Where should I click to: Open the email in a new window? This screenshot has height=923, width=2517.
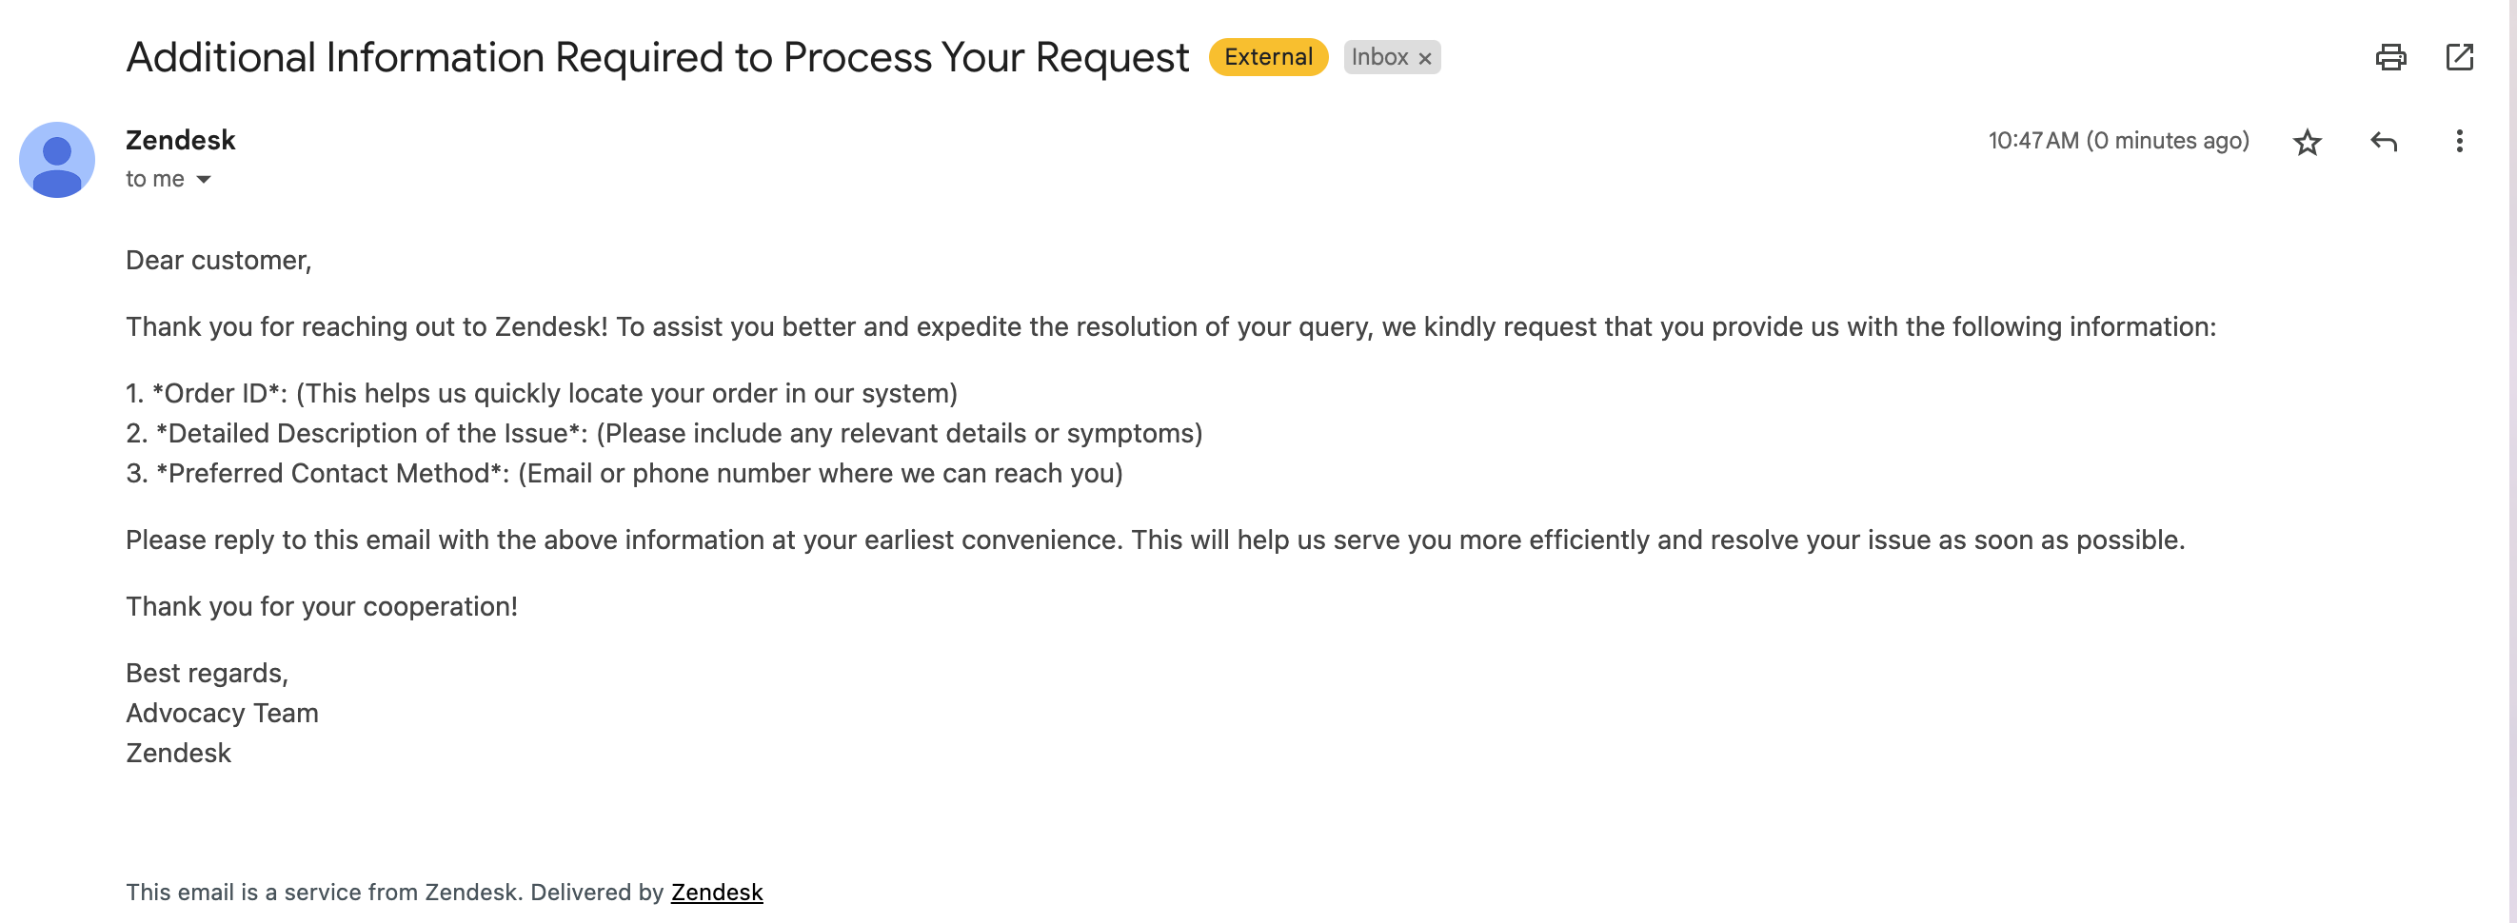2458,58
